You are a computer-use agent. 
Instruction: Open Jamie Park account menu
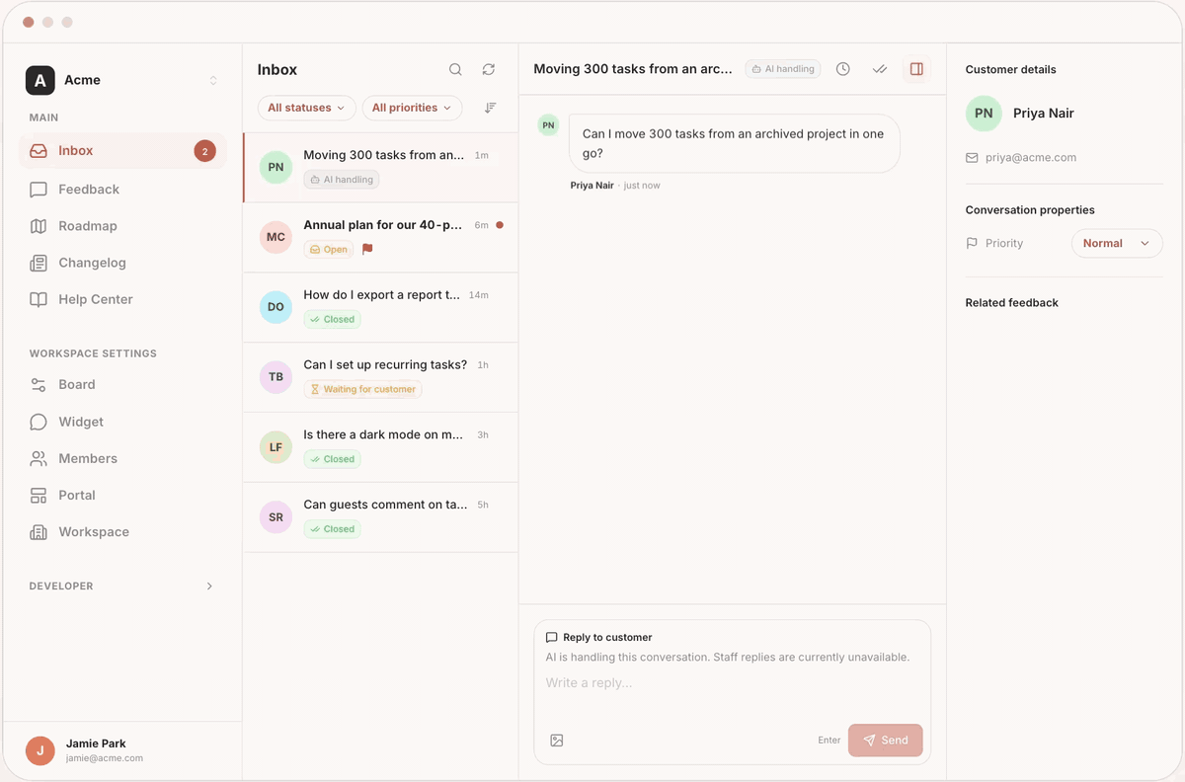[122, 750]
